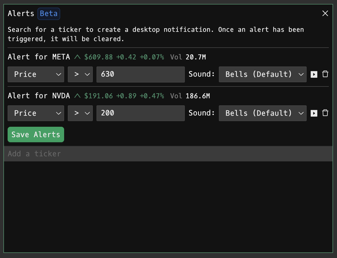Viewport: 337px width, 258px height.
Task: Click the META change value +0.42
Action: tap(126, 57)
